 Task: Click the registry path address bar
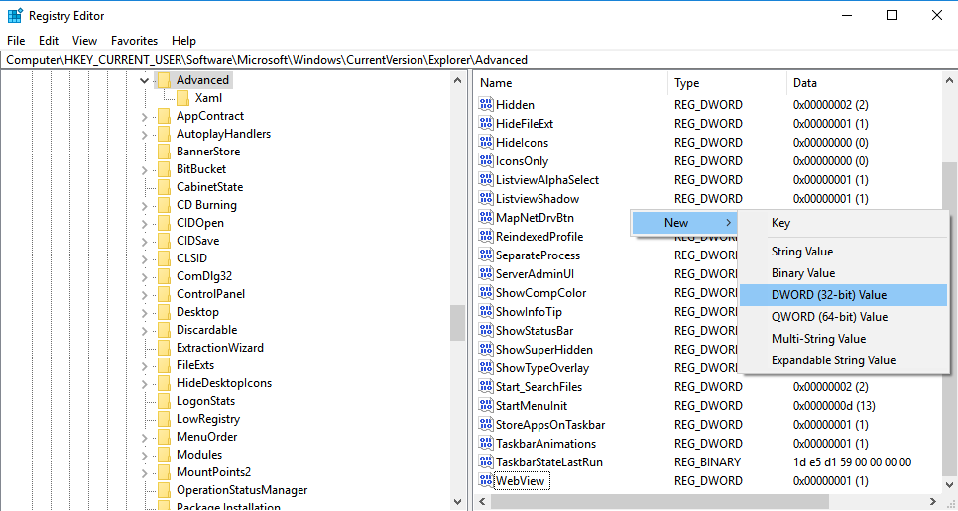pos(479,60)
